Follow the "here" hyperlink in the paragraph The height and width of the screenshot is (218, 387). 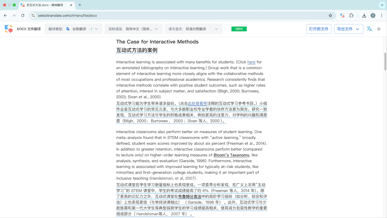pyautogui.click(x=251, y=62)
